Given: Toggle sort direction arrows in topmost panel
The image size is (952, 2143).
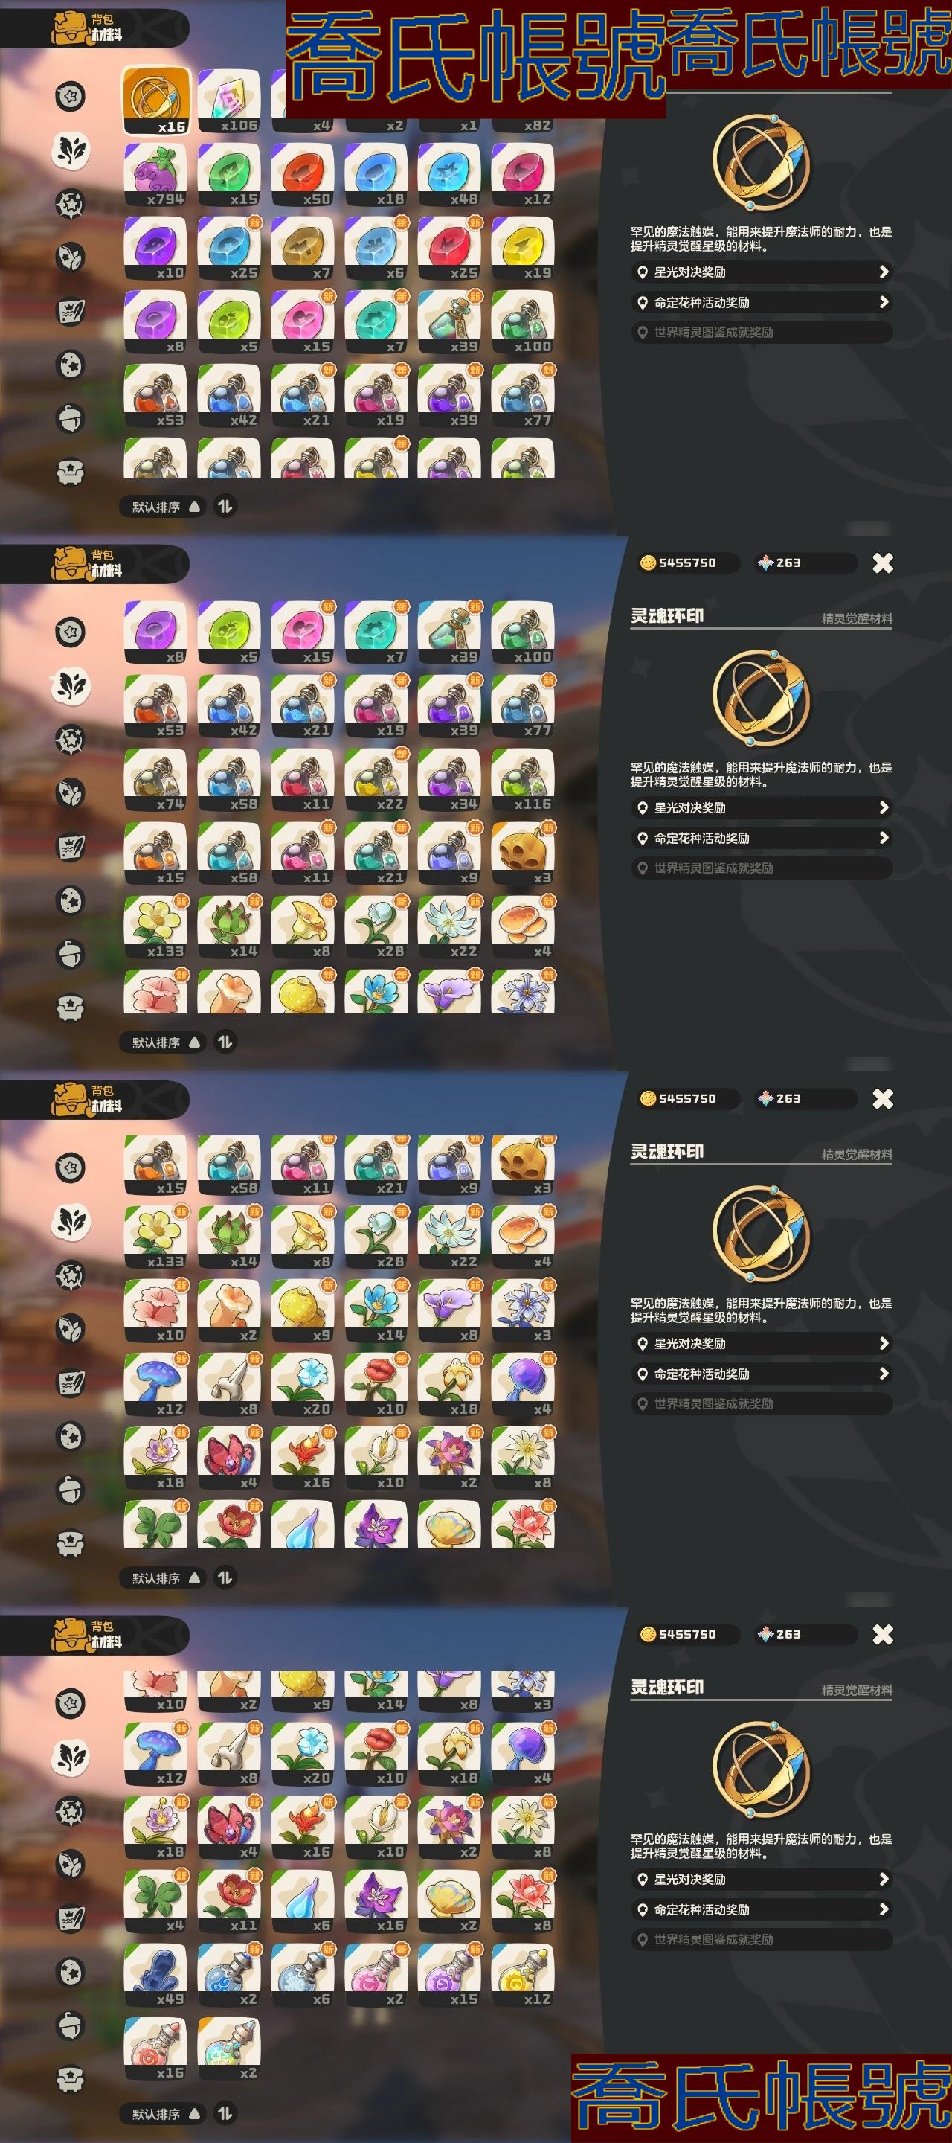Looking at the screenshot, I should click(225, 506).
